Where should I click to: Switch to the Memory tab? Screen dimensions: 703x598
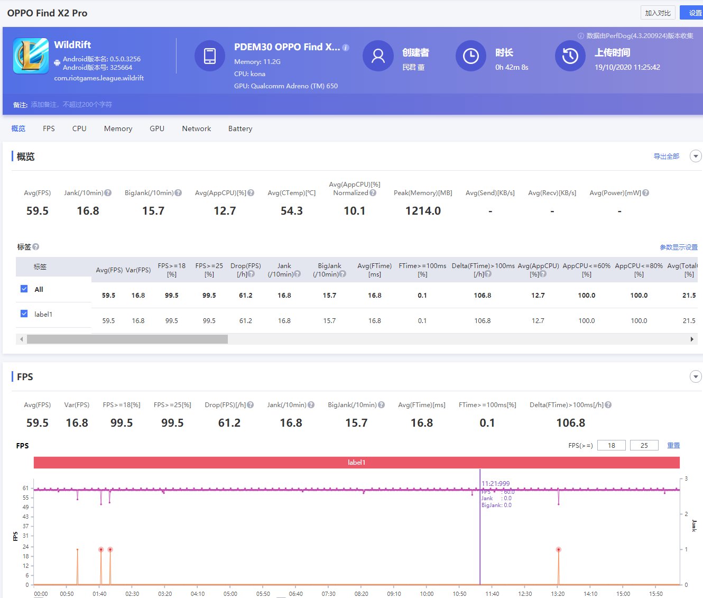(118, 128)
